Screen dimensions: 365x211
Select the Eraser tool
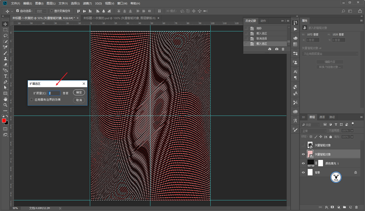click(x=5, y=64)
